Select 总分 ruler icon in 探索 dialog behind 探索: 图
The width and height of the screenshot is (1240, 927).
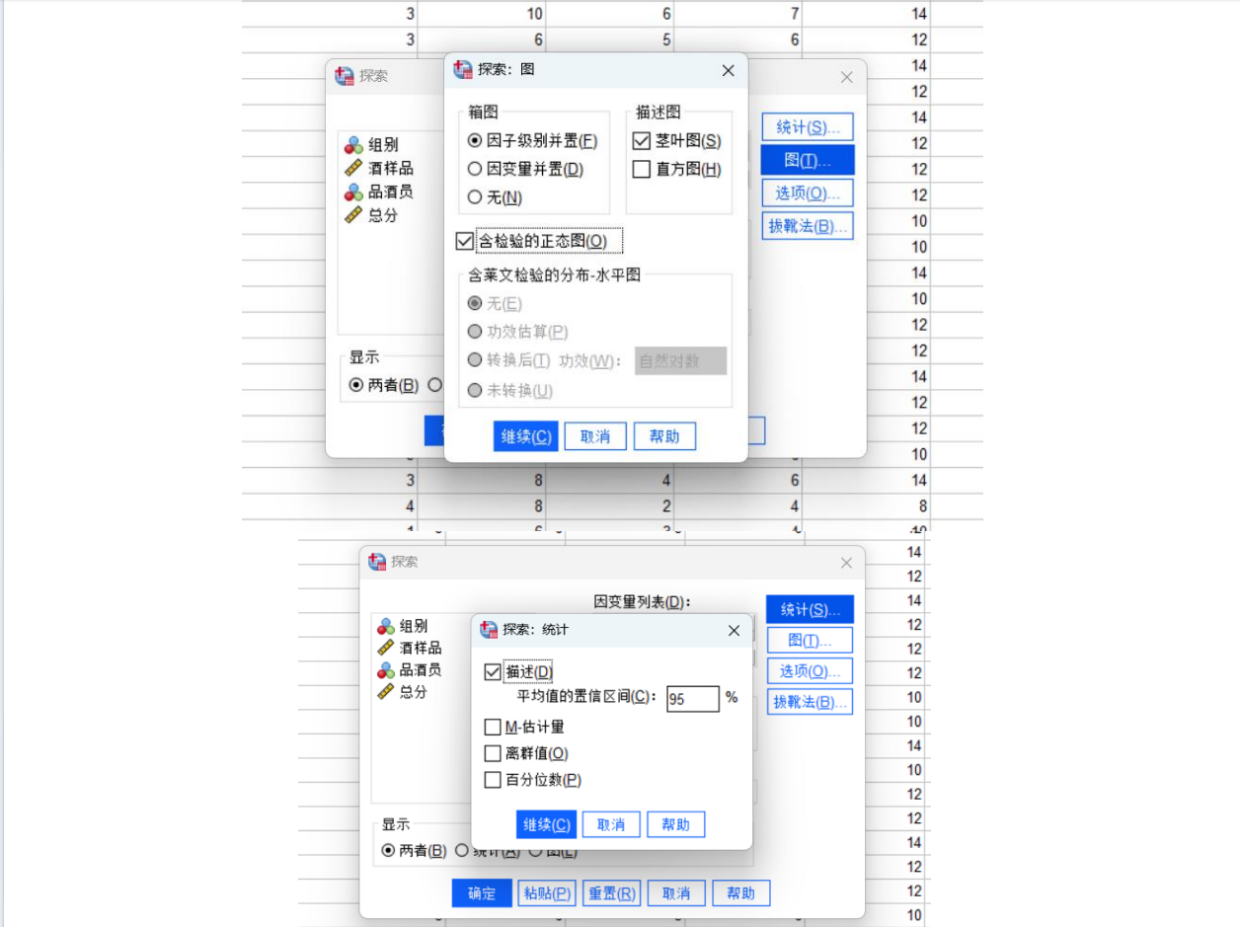click(353, 214)
